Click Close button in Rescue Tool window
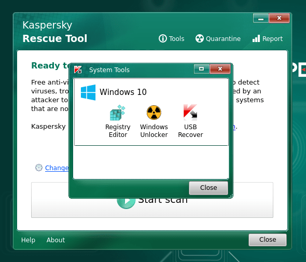The height and width of the screenshot is (262, 306). tap(268, 240)
